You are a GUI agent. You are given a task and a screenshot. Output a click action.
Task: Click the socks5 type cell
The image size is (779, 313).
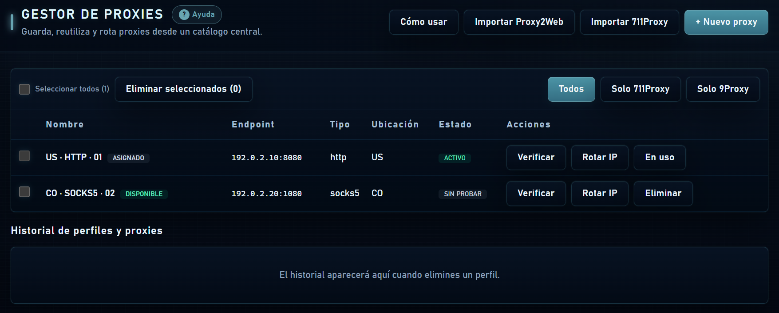tap(345, 194)
